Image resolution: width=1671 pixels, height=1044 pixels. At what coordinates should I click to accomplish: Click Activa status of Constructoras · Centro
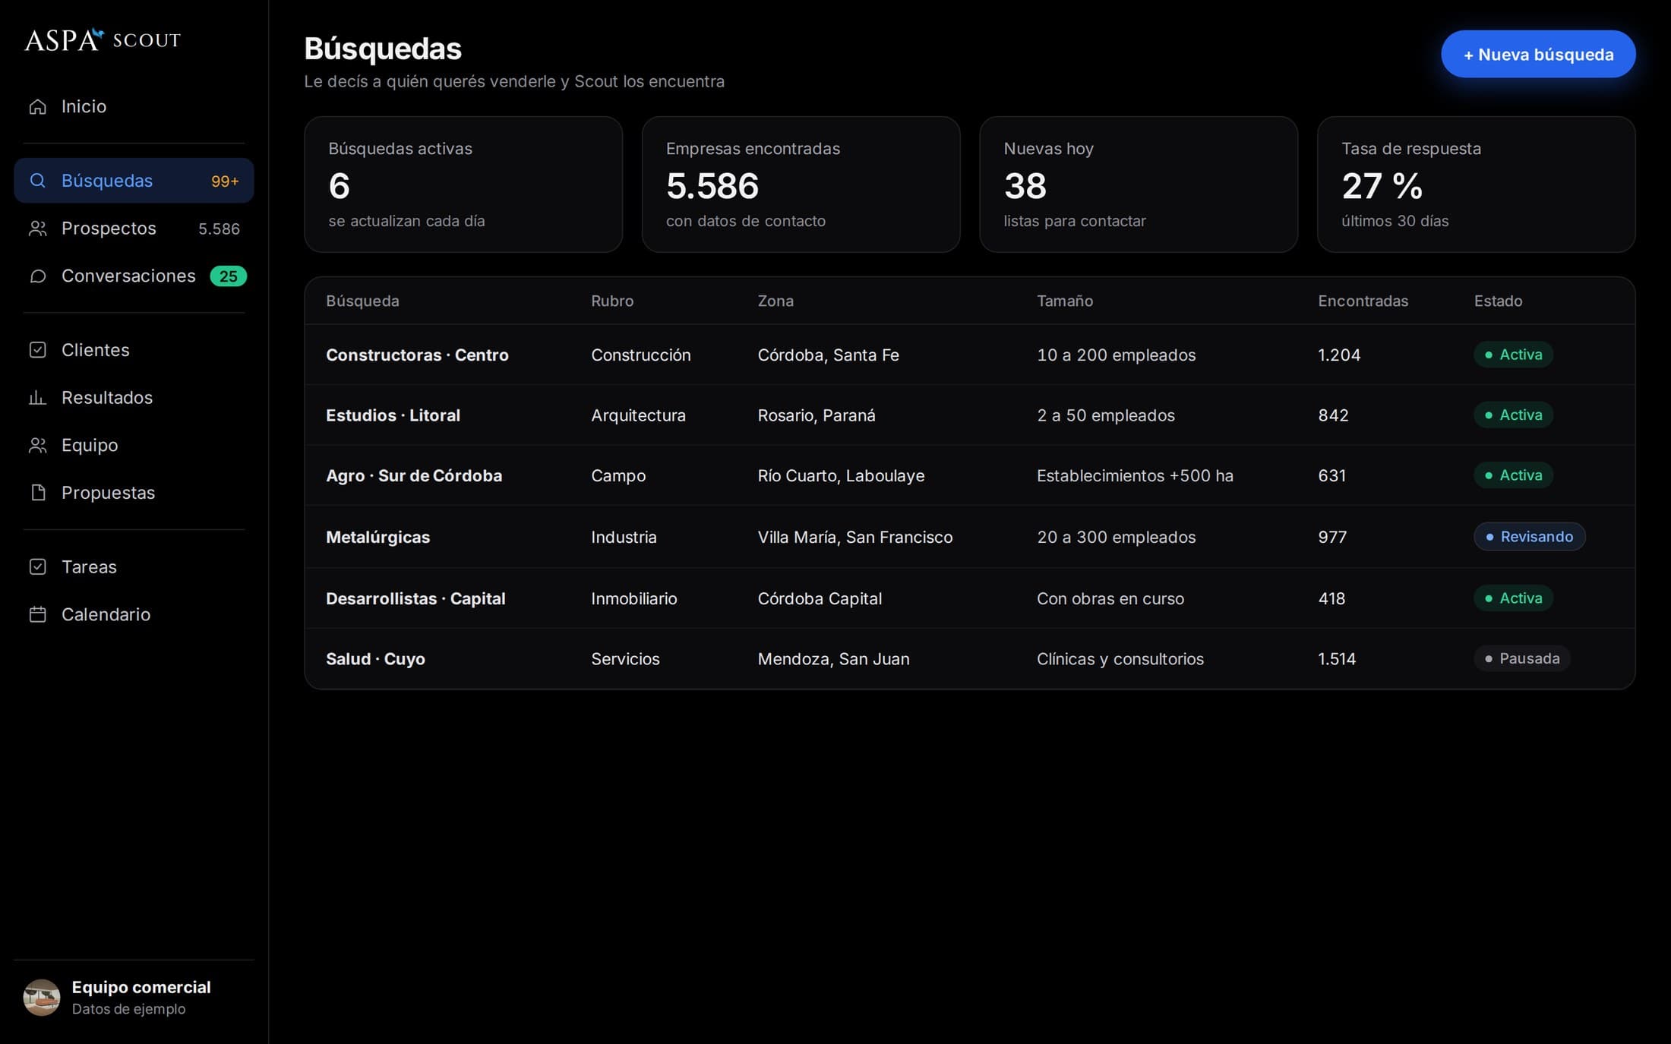click(1513, 355)
